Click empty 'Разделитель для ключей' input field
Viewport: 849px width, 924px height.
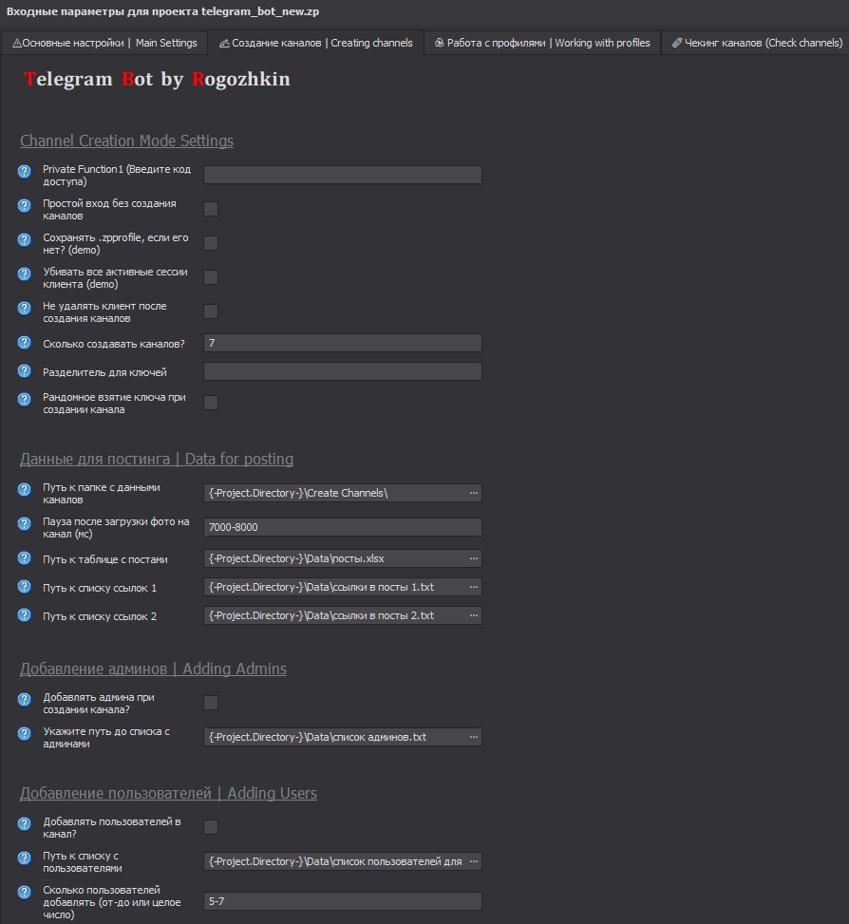click(343, 371)
